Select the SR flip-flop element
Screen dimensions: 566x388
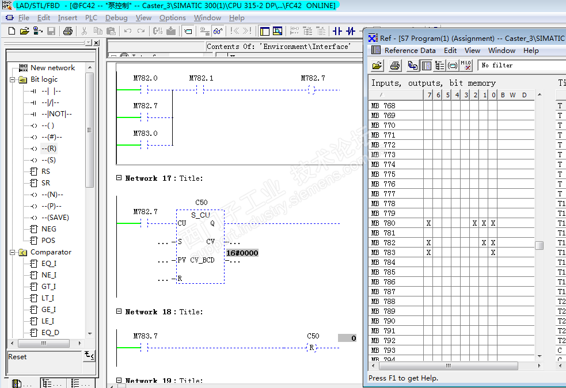pos(45,183)
